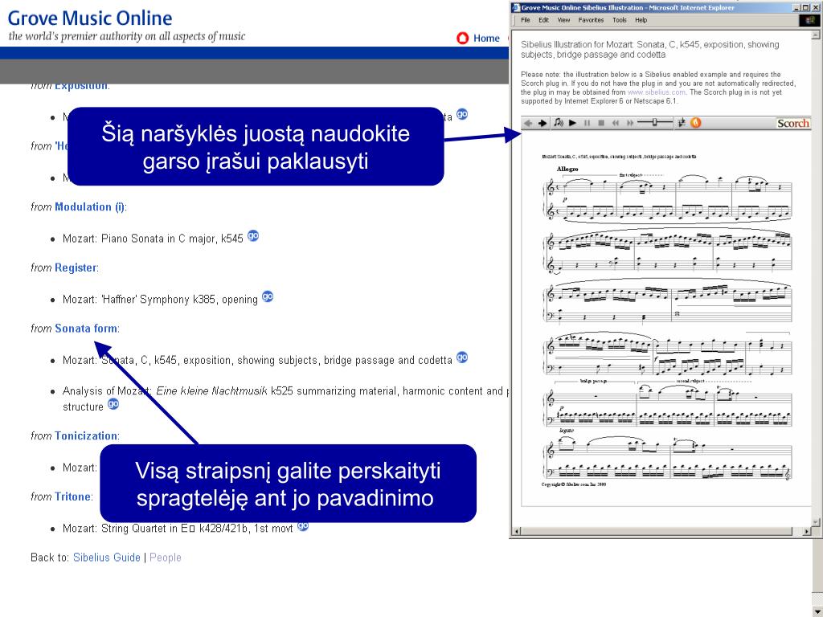Screen dimensions: 823x617
Task: Click the Grove Music Online logo
Action: click(x=90, y=18)
